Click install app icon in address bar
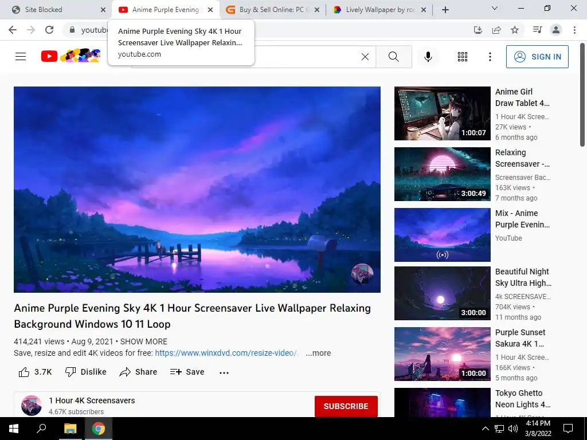587x440 pixels. tap(478, 30)
